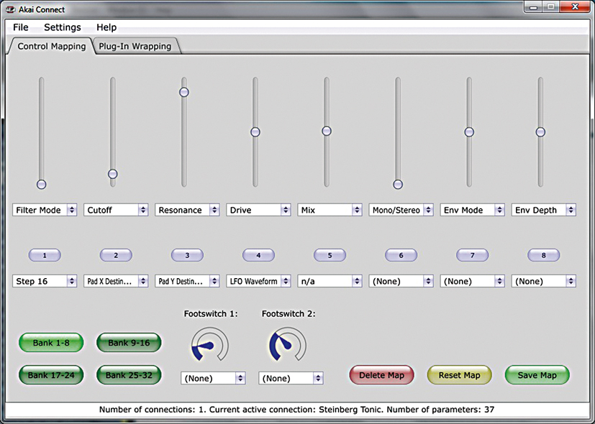Open the Footswitch 2 (None) dropdown
Screen dimensions: 595x424
pyautogui.click(x=291, y=378)
